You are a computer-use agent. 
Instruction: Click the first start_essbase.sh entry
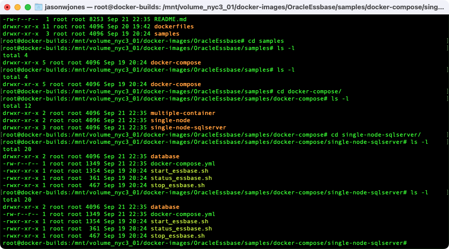pos(179,171)
